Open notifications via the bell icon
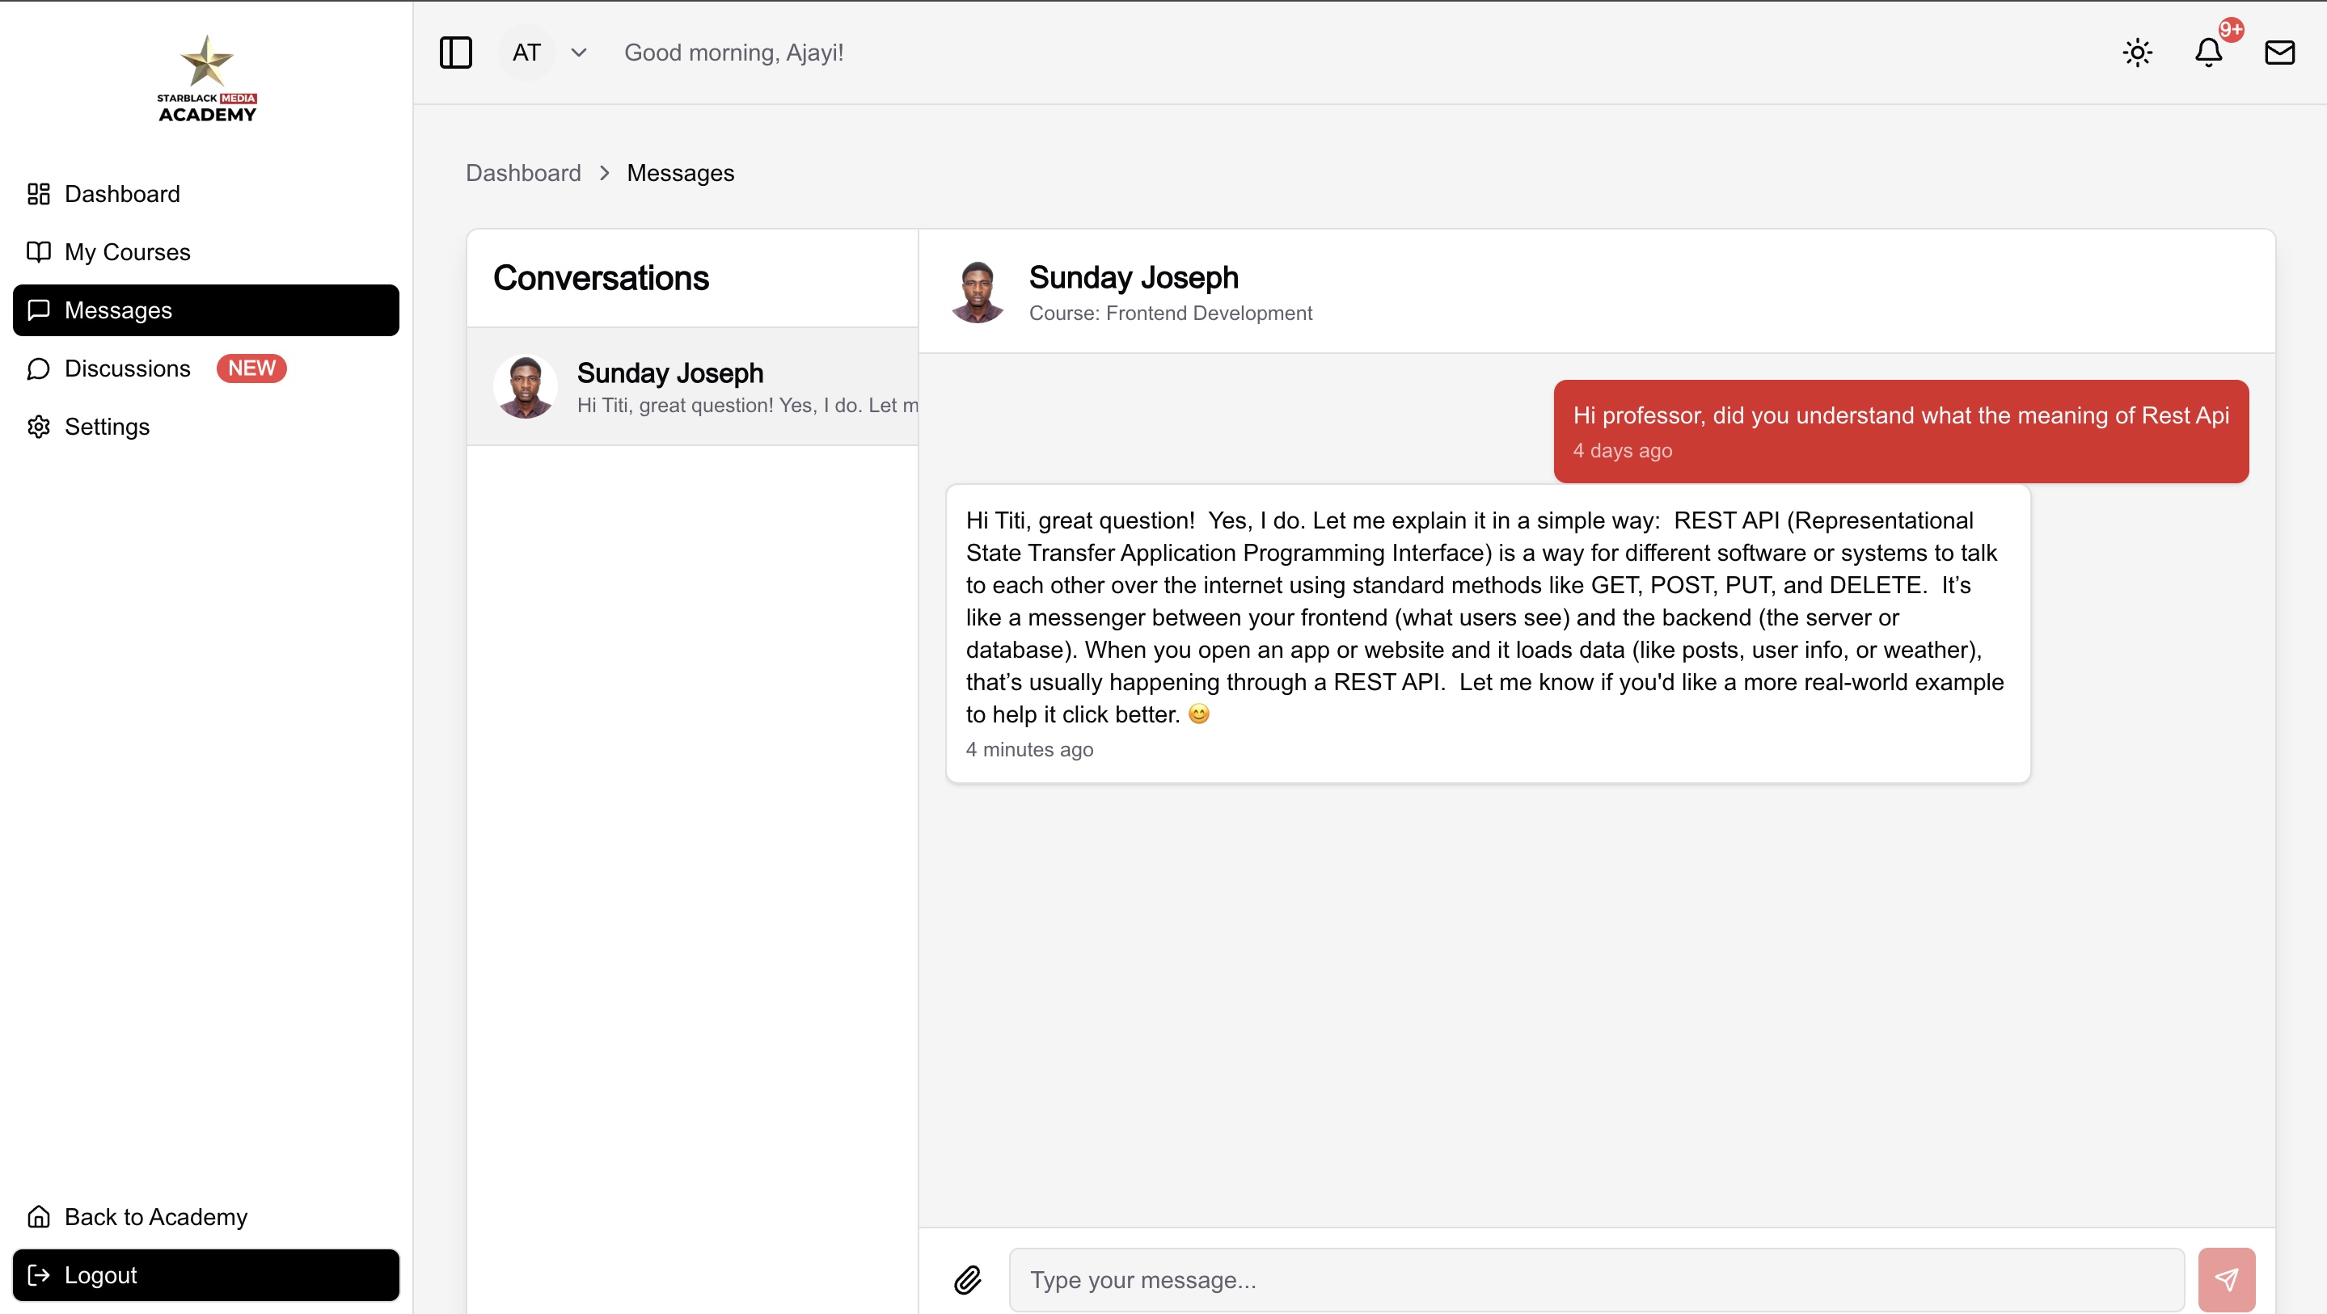Screen dimensions: 2327x1314 [2207, 53]
